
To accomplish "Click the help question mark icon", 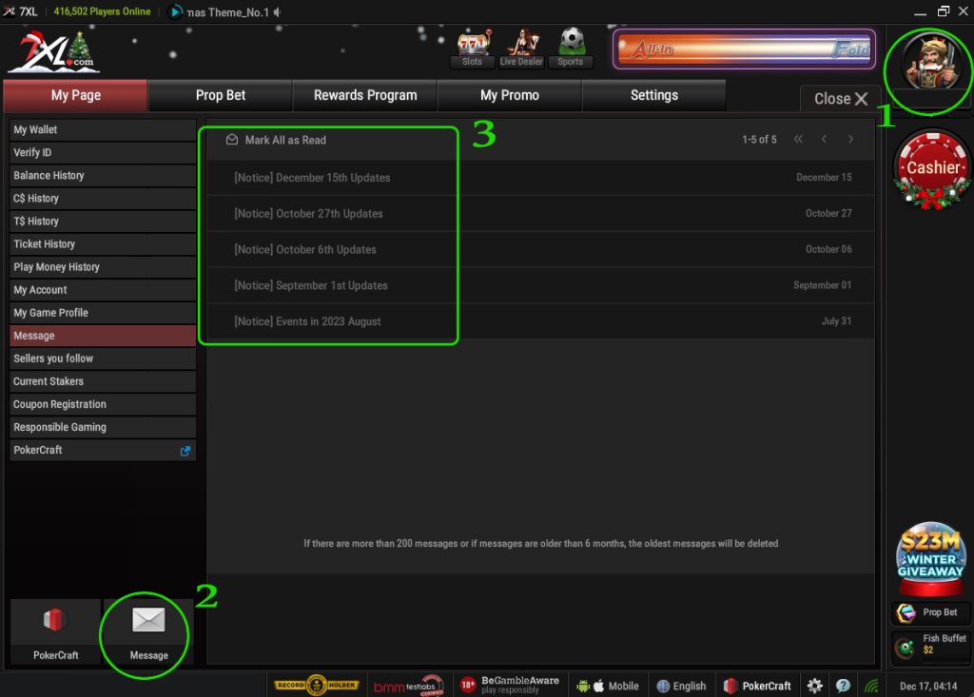I will click(843, 686).
